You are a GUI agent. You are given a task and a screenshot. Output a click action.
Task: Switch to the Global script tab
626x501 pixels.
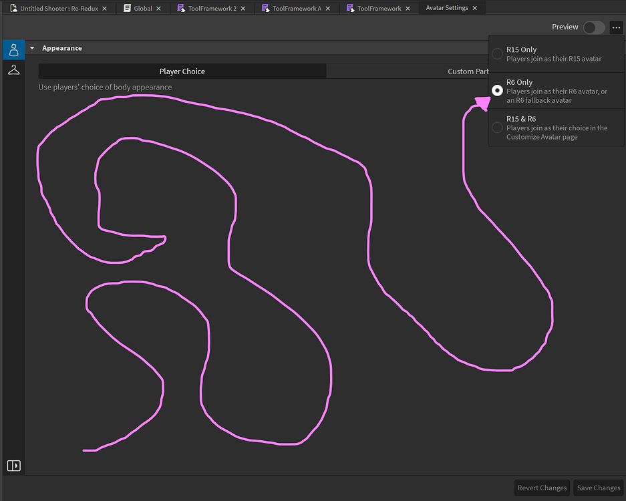point(139,9)
